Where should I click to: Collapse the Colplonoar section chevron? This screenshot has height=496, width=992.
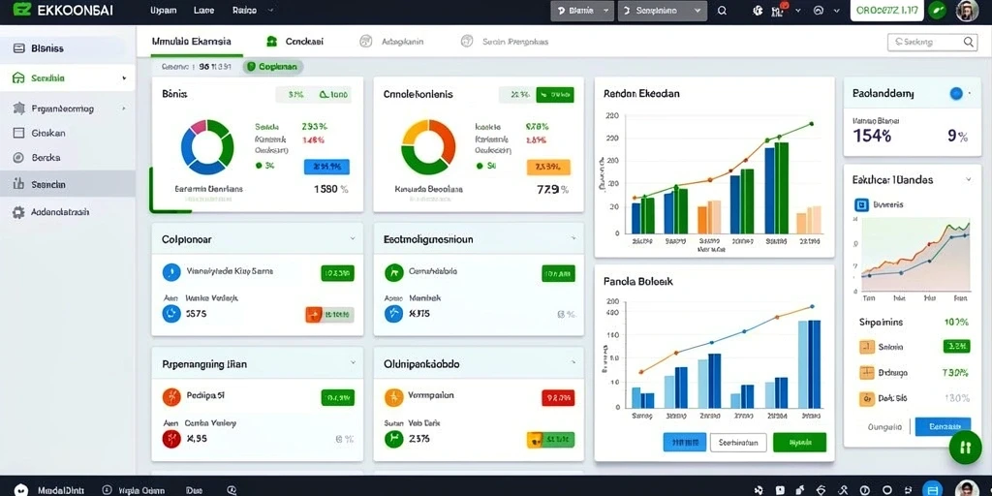point(353,239)
